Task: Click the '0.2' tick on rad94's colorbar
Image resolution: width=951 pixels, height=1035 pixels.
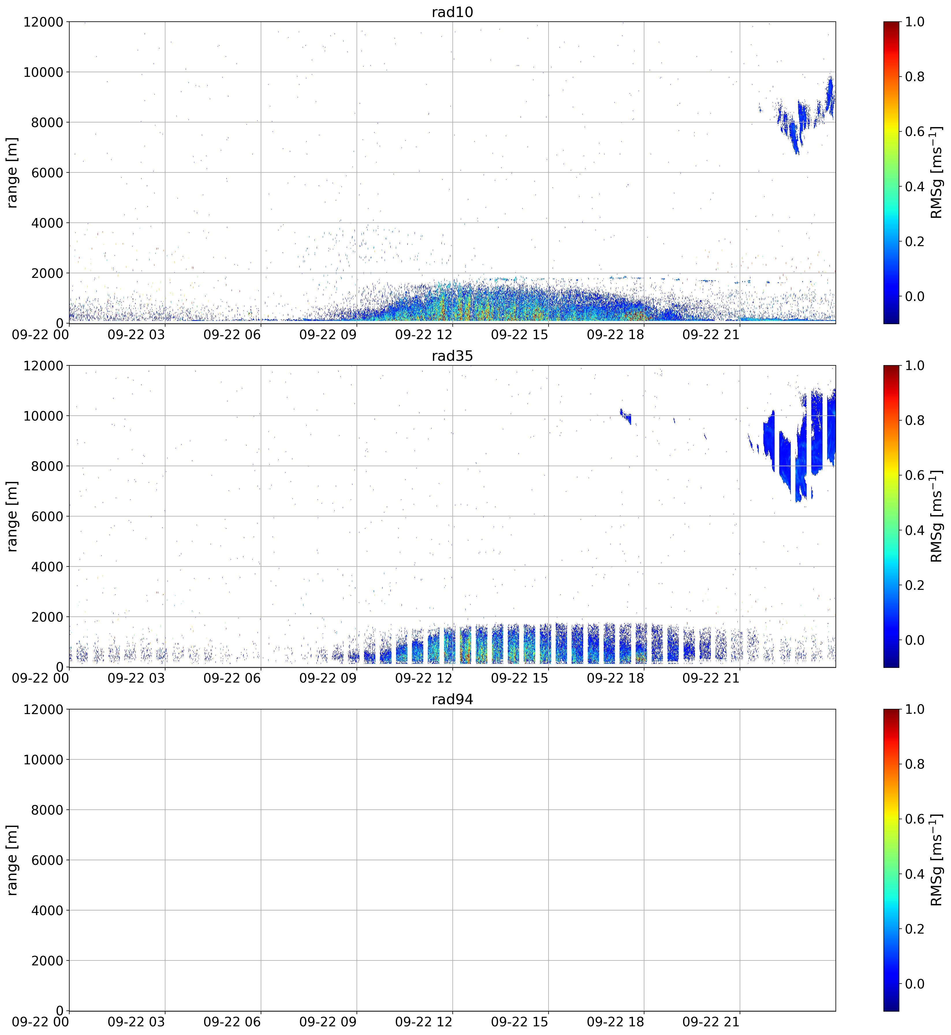Action: [915, 929]
